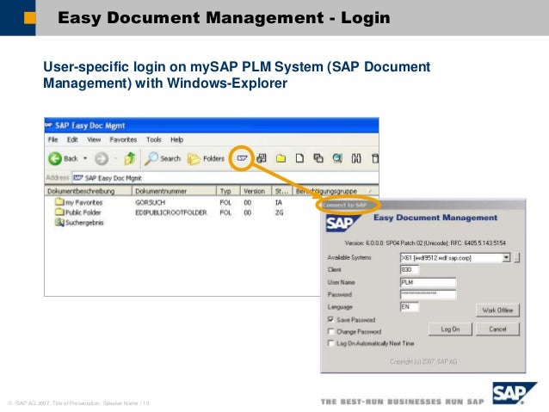Image resolution: width=549 pixels, height=412 pixels.
Task: Select the Public Folder name
Action: [x=83, y=212]
